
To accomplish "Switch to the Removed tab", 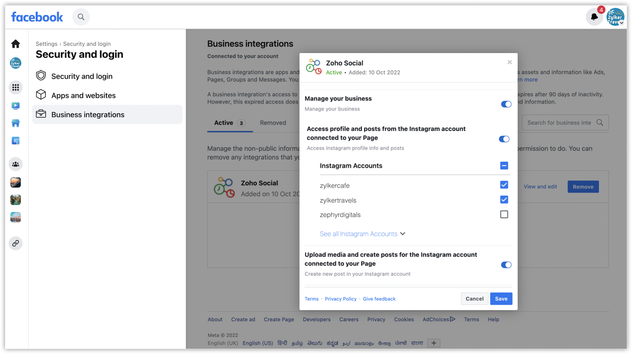I will pos(273,123).
